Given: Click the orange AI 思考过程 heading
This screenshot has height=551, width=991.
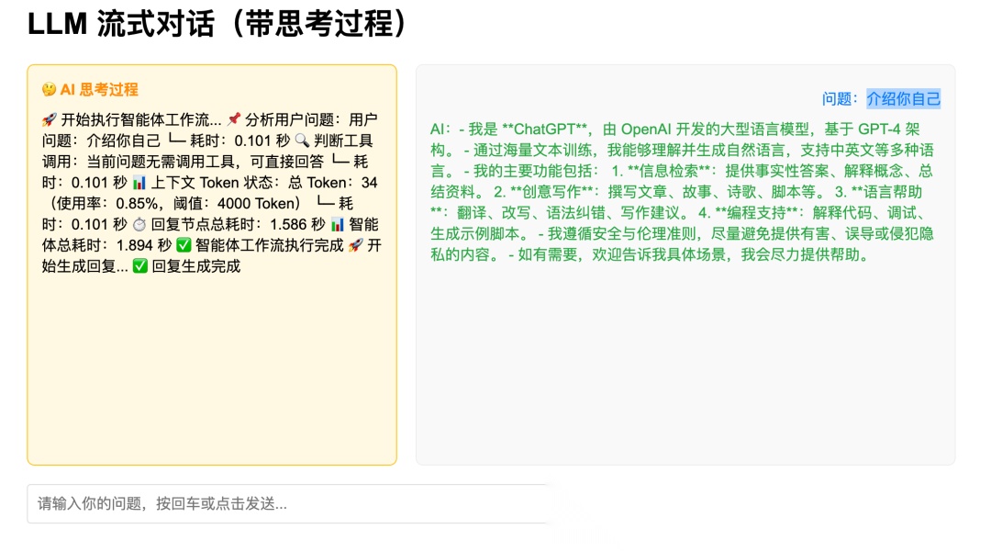Looking at the screenshot, I should pyautogui.click(x=99, y=89).
